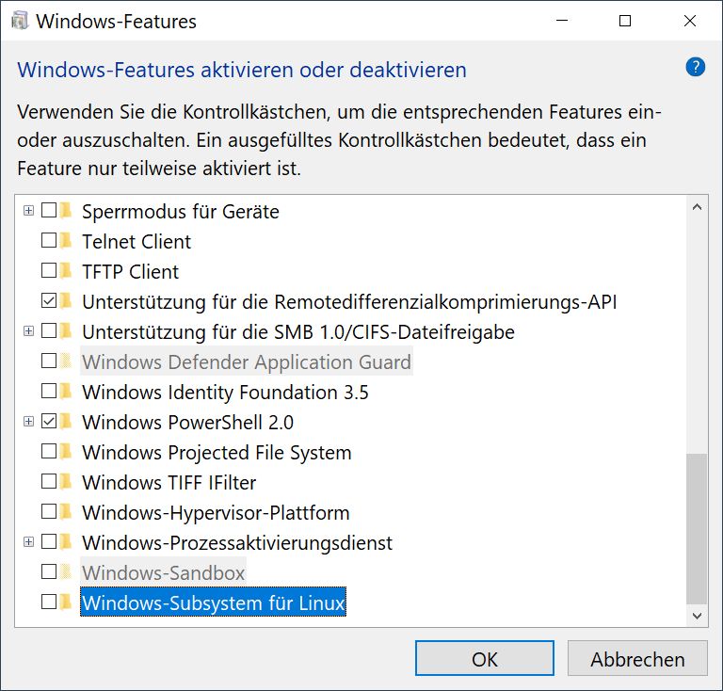Select the SMB 1.0/CIFS-Dateifreigabe row label
This screenshot has height=691, width=723.
point(297,332)
